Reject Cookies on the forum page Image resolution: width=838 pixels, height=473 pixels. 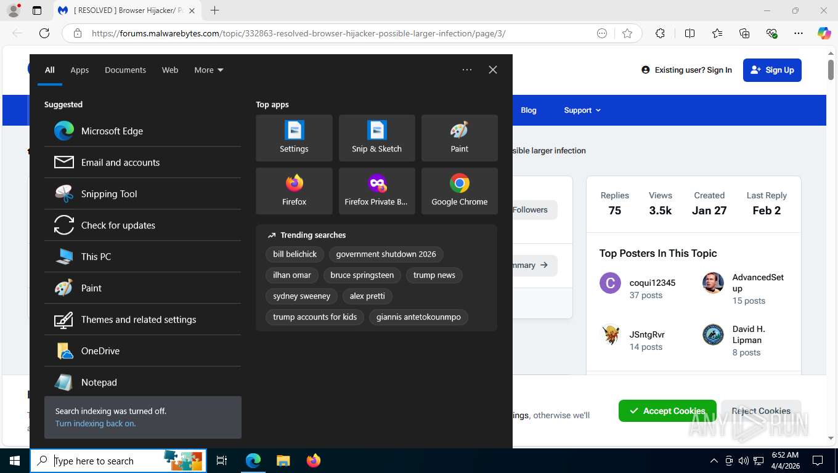pyautogui.click(x=761, y=411)
